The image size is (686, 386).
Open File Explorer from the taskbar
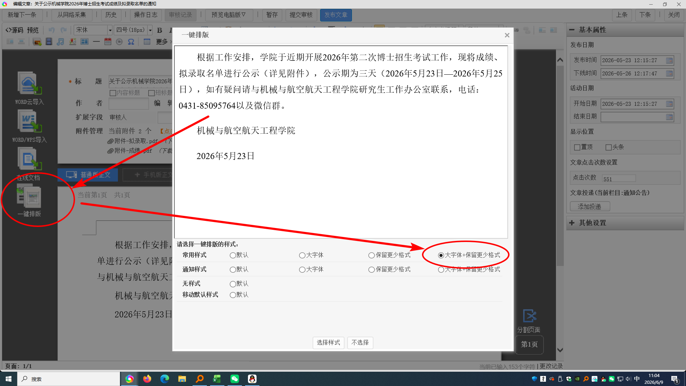(182, 379)
